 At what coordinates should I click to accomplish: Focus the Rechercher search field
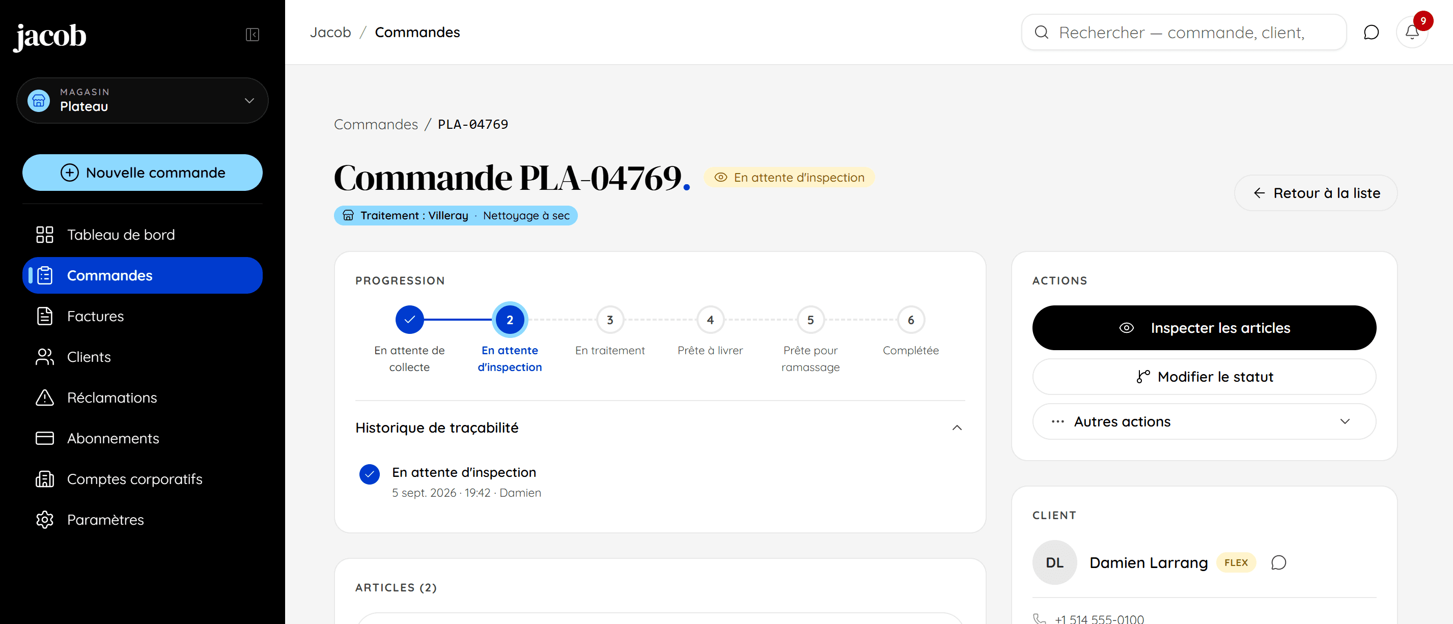tap(1184, 32)
